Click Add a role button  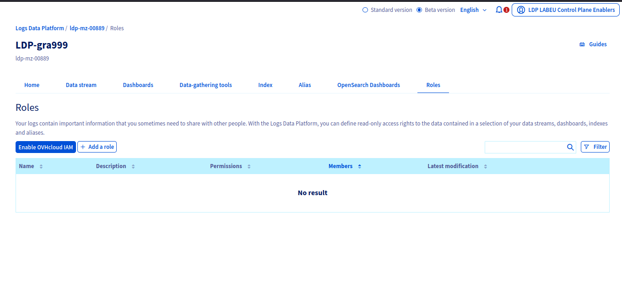tap(97, 147)
